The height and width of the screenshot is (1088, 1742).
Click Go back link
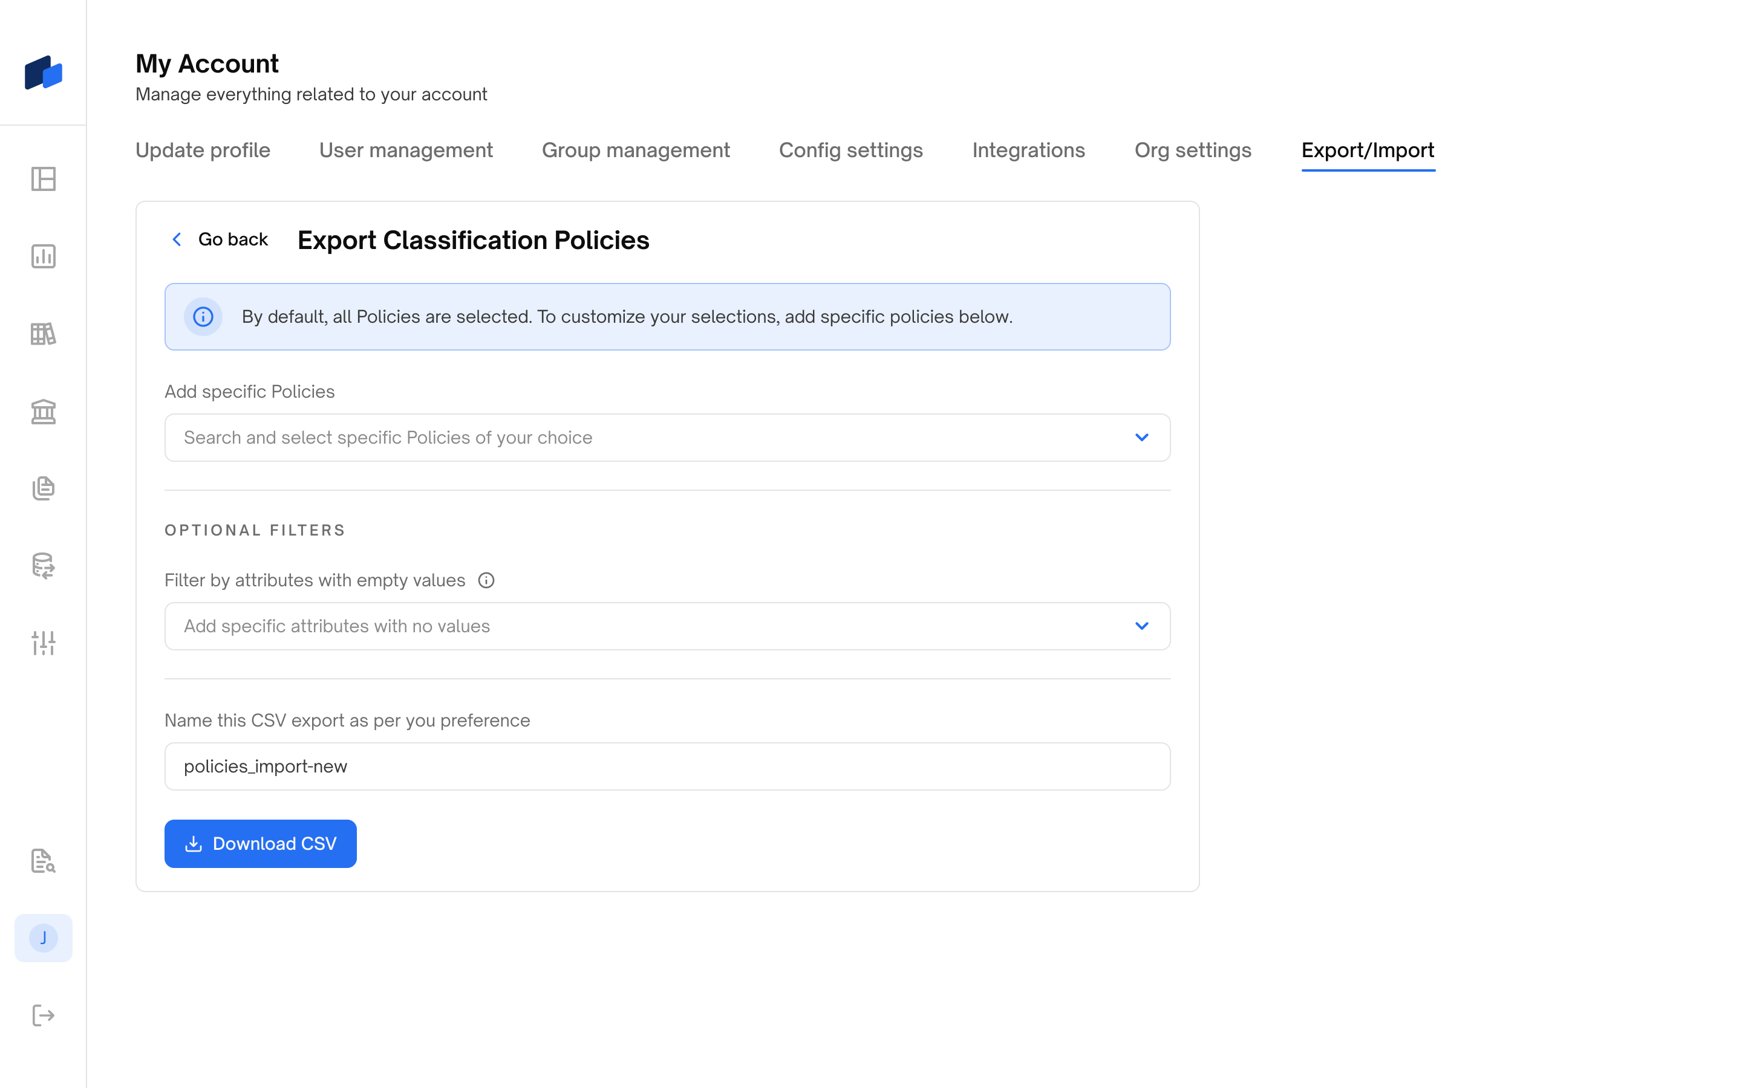tap(220, 239)
